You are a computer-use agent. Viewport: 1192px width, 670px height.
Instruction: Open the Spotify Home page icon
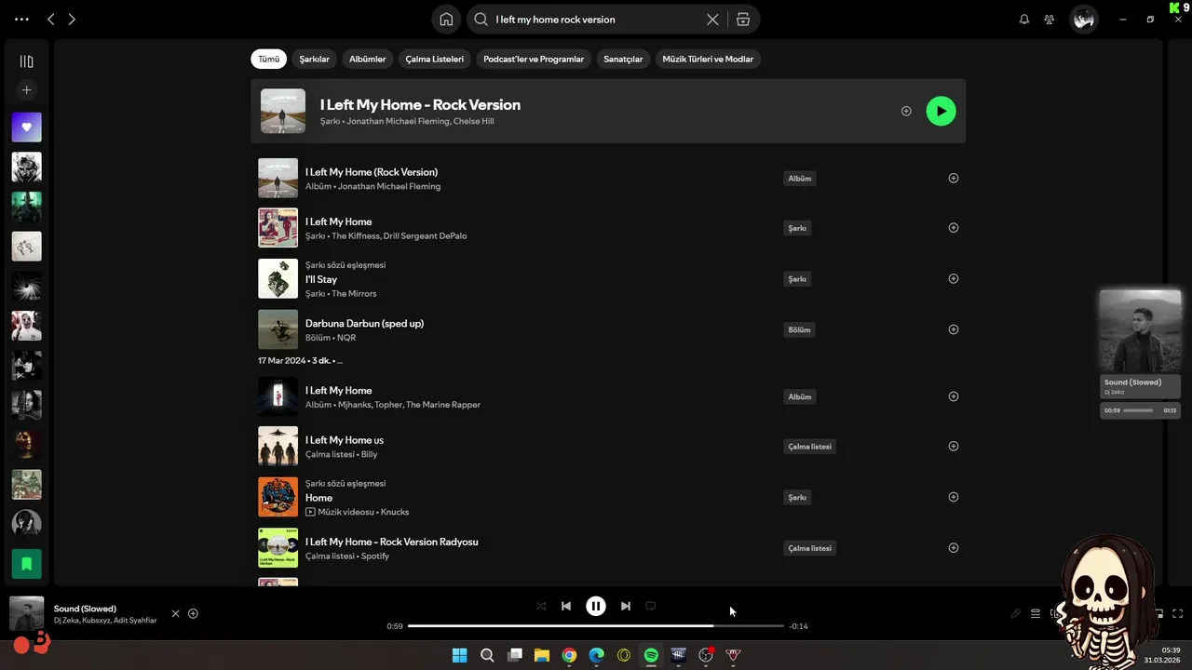(x=446, y=20)
